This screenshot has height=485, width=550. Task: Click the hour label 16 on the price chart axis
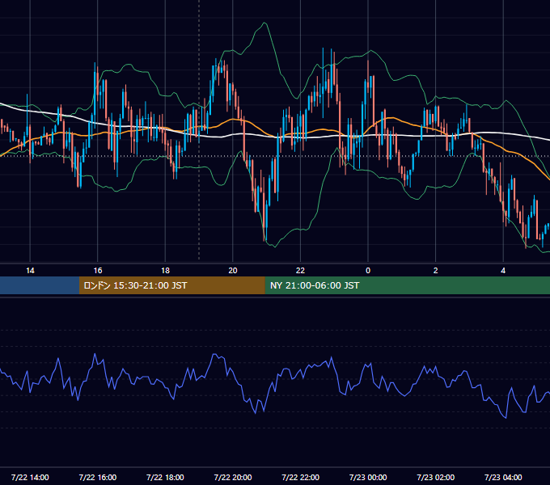tap(98, 271)
